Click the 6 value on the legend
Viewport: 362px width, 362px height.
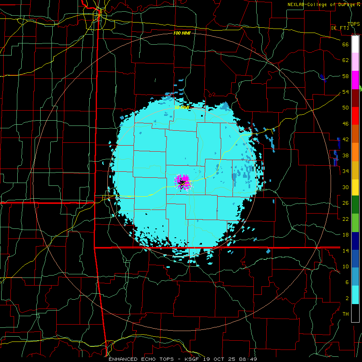[x=347, y=282]
